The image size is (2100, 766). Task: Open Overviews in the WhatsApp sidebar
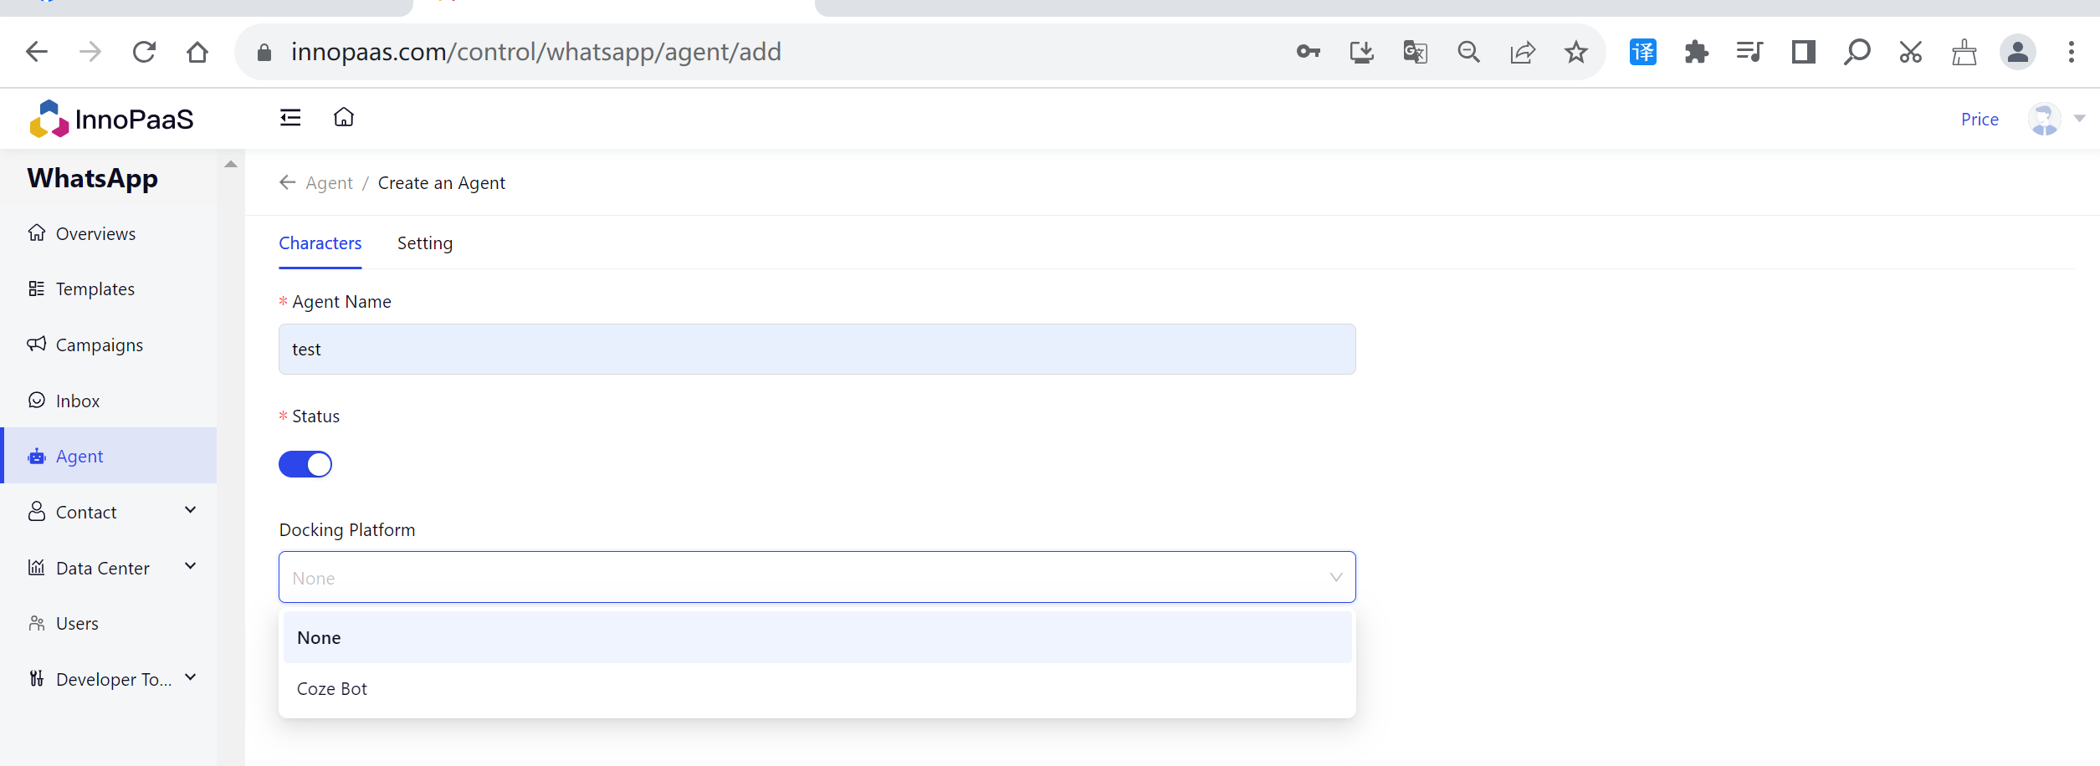click(x=95, y=234)
